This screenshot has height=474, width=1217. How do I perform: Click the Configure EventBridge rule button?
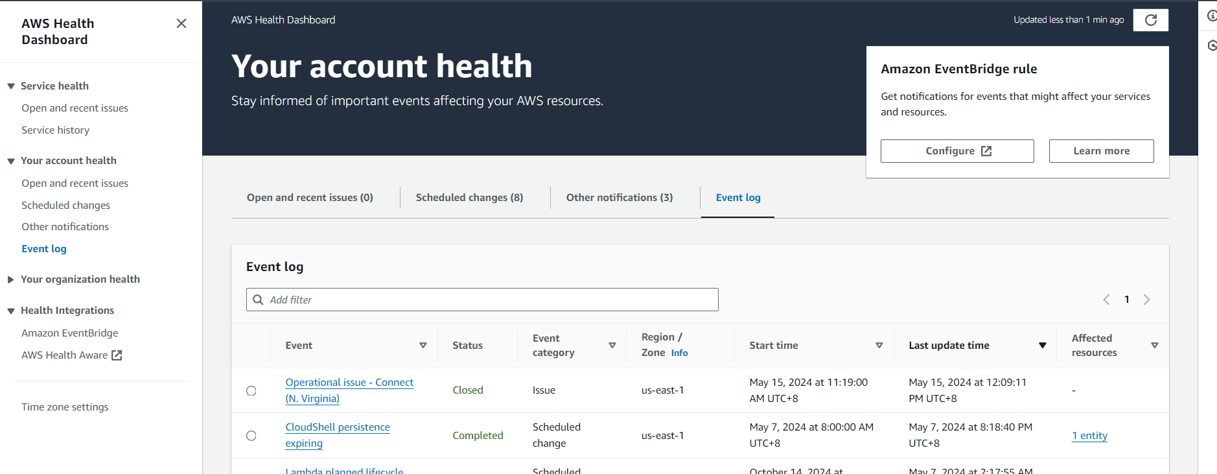click(957, 151)
